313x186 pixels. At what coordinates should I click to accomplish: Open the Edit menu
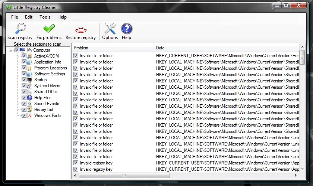point(29,17)
